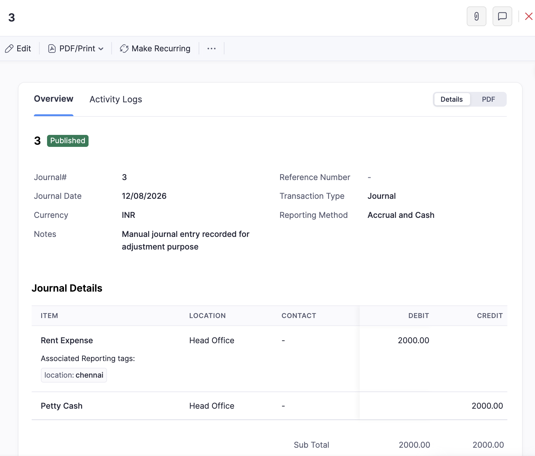
Task: Click the Reference Number label
Action: coord(315,177)
